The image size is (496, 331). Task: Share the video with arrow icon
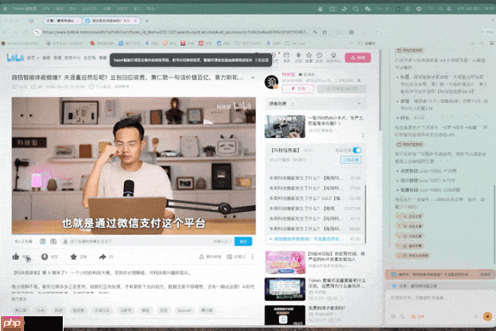pos(102,257)
